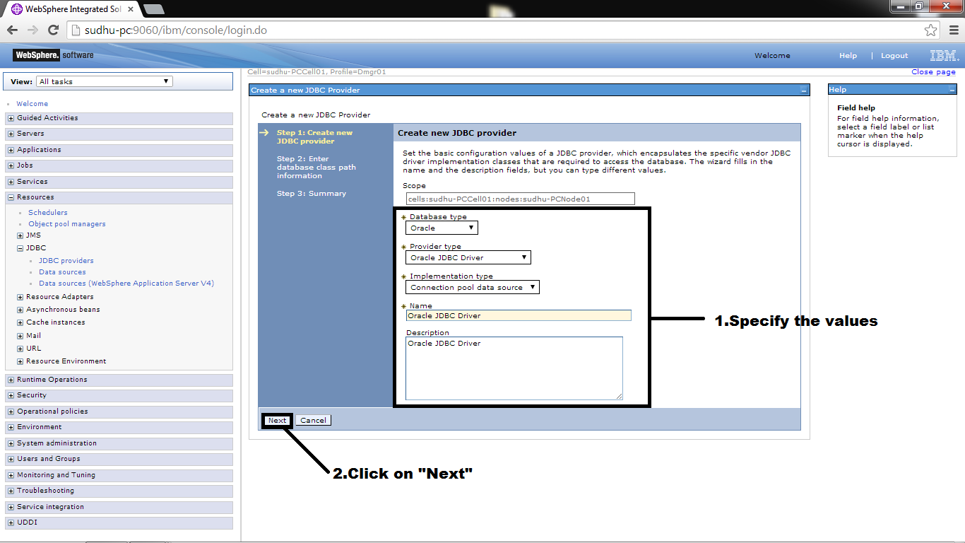The width and height of the screenshot is (965, 543).
Task: Click the browser forward arrow
Action: pyautogui.click(x=32, y=30)
